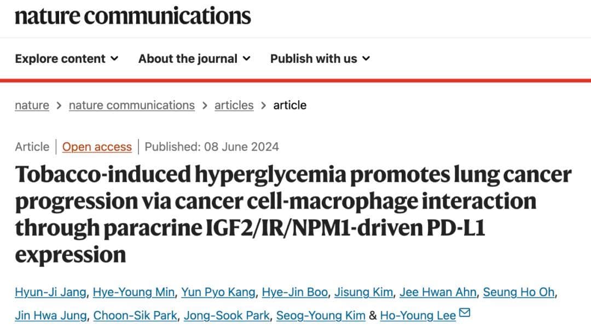Screen dimensions: 591x335
Task: Go to the nature breadcrumb link
Action: pos(32,105)
